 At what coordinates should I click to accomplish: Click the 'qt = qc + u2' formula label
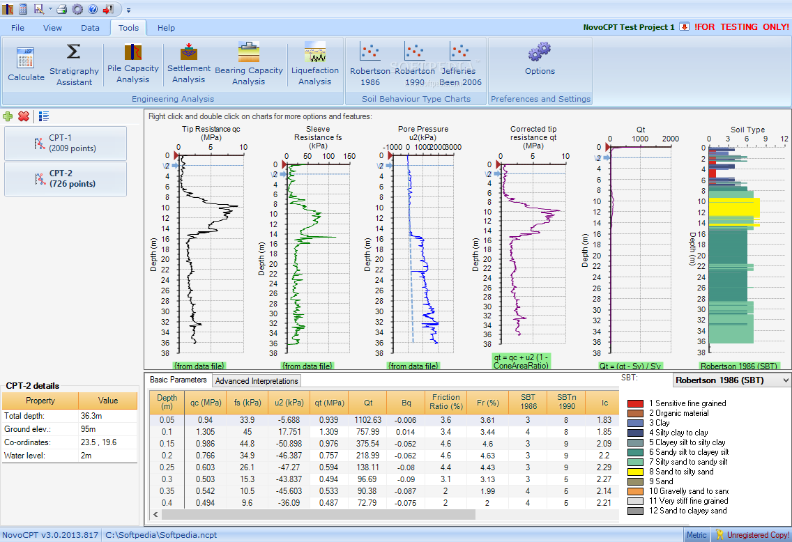coord(521,362)
